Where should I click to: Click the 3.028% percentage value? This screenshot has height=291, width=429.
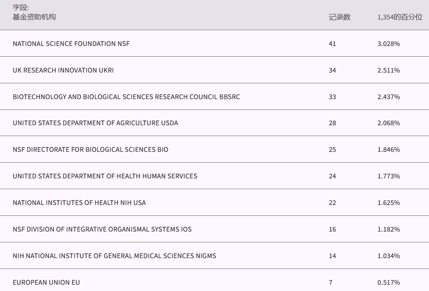tap(388, 44)
